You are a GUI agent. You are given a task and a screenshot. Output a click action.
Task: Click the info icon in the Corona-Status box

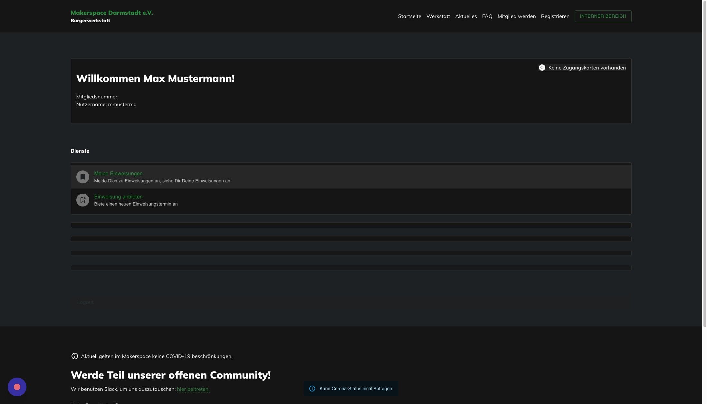[312, 389]
